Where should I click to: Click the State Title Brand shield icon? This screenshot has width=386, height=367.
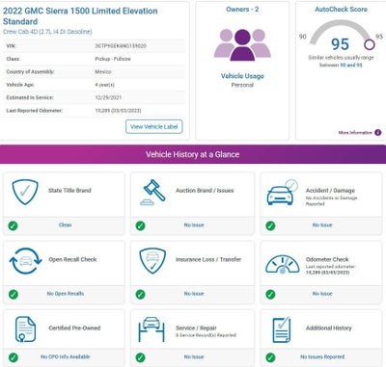click(25, 192)
